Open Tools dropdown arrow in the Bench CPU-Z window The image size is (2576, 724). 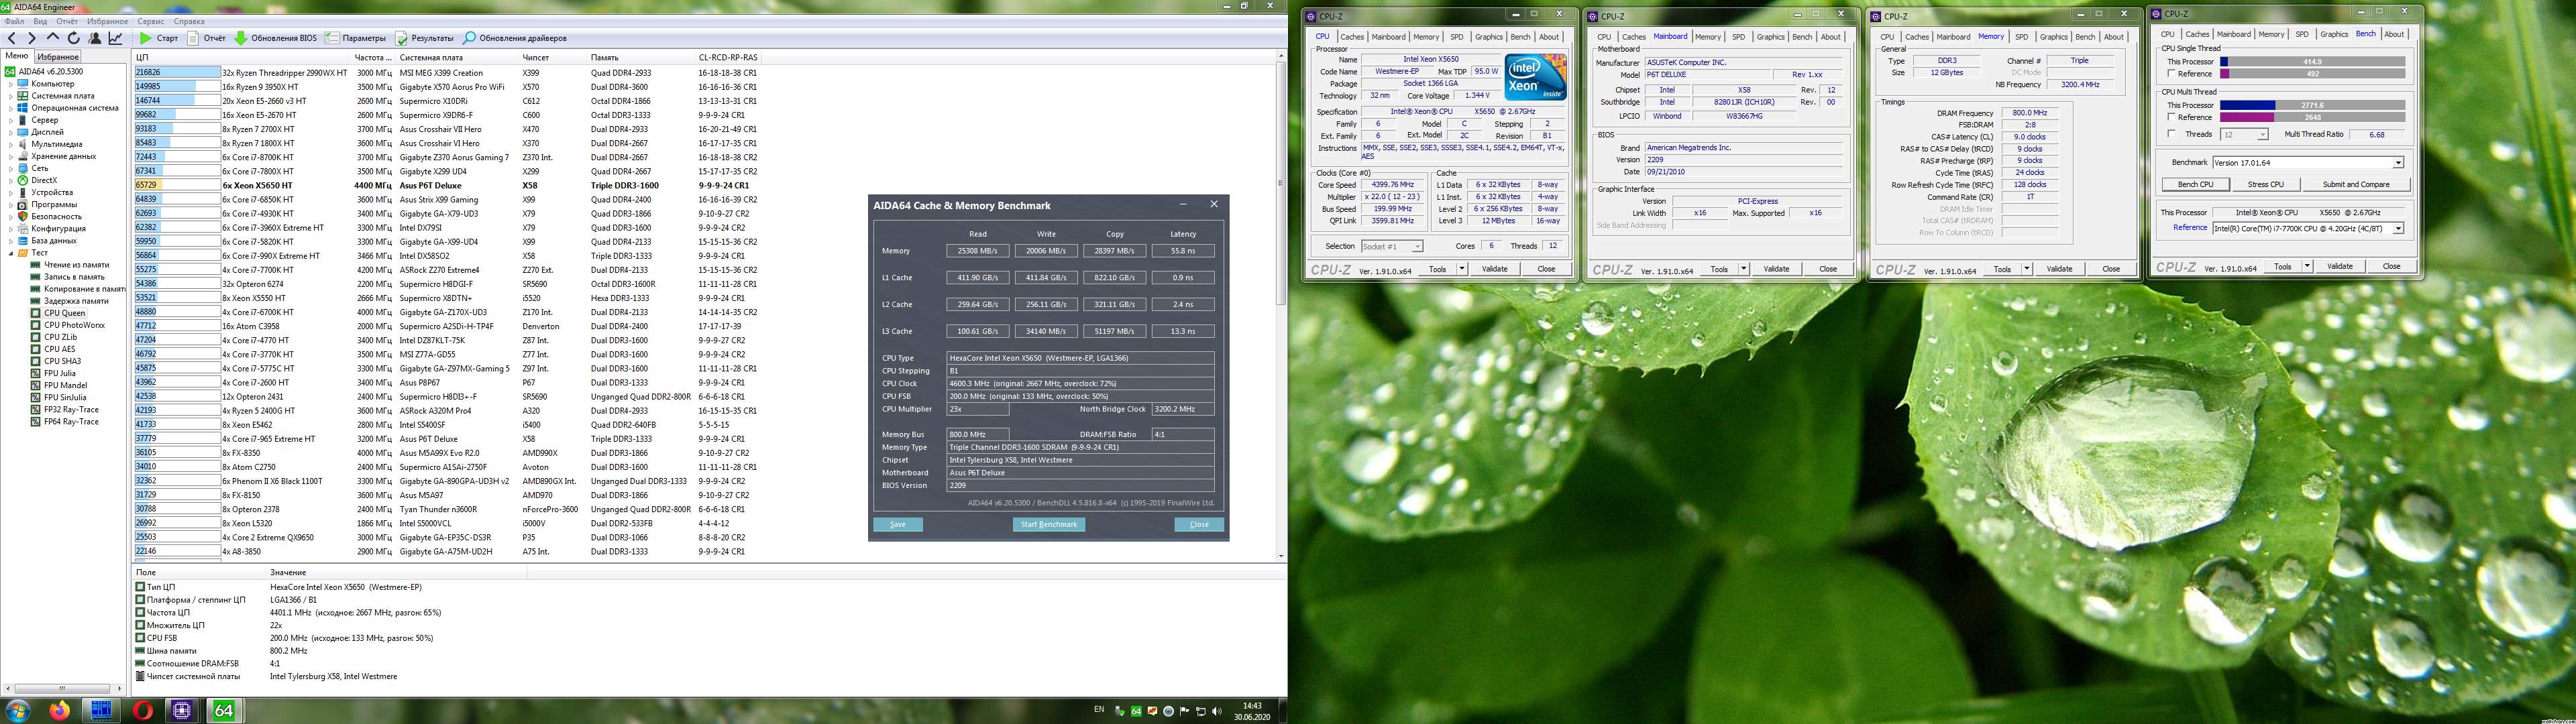click(2307, 267)
